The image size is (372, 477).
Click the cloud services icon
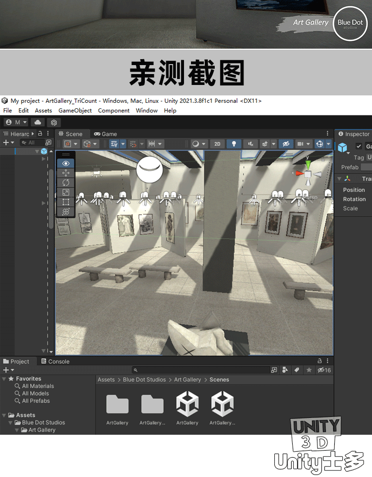pos(38,122)
